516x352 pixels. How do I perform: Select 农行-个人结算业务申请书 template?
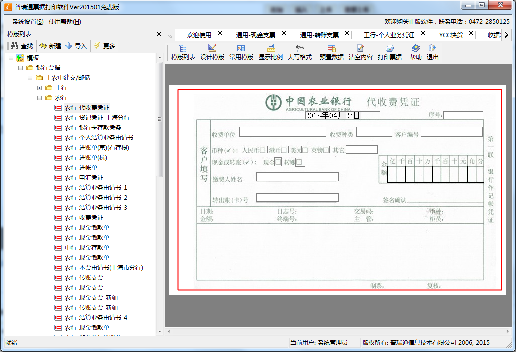pos(99,138)
